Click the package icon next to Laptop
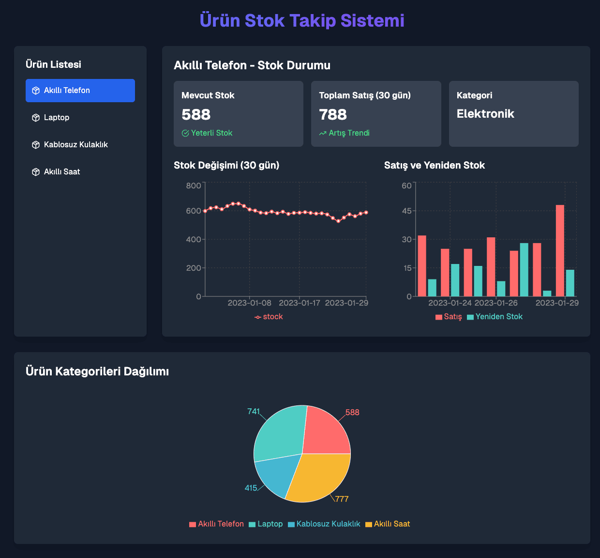This screenshot has height=558, width=600. [x=35, y=118]
